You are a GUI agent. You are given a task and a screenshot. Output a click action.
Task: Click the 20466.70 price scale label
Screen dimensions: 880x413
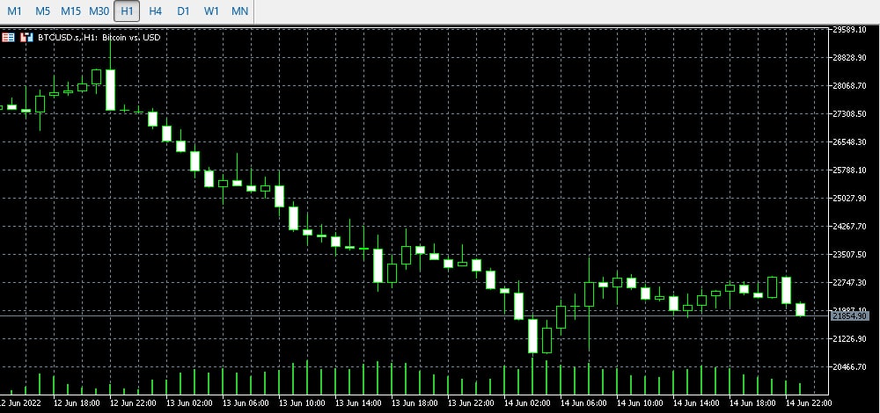pyautogui.click(x=850, y=366)
